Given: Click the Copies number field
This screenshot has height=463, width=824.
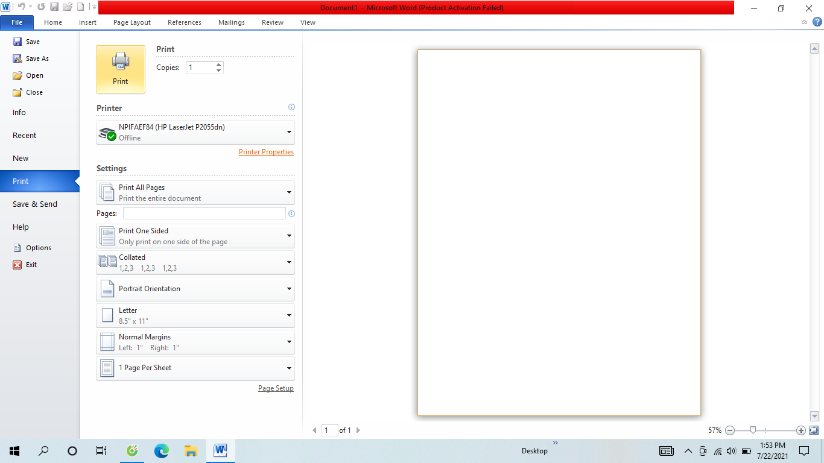Looking at the screenshot, I should (200, 68).
